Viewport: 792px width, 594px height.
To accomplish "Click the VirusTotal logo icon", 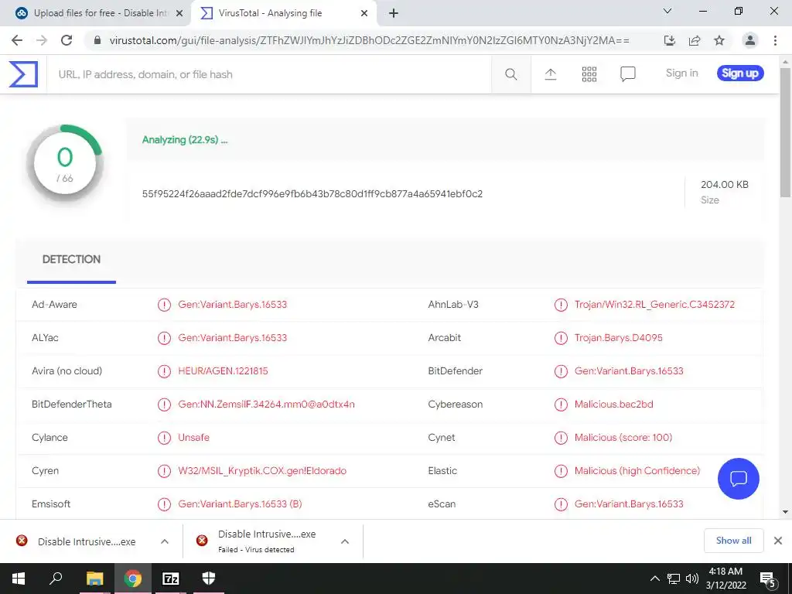I will [23, 74].
